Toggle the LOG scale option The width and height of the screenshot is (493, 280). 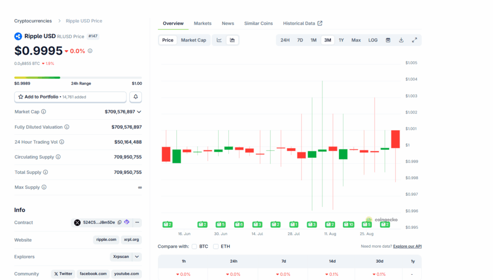(x=373, y=40)
